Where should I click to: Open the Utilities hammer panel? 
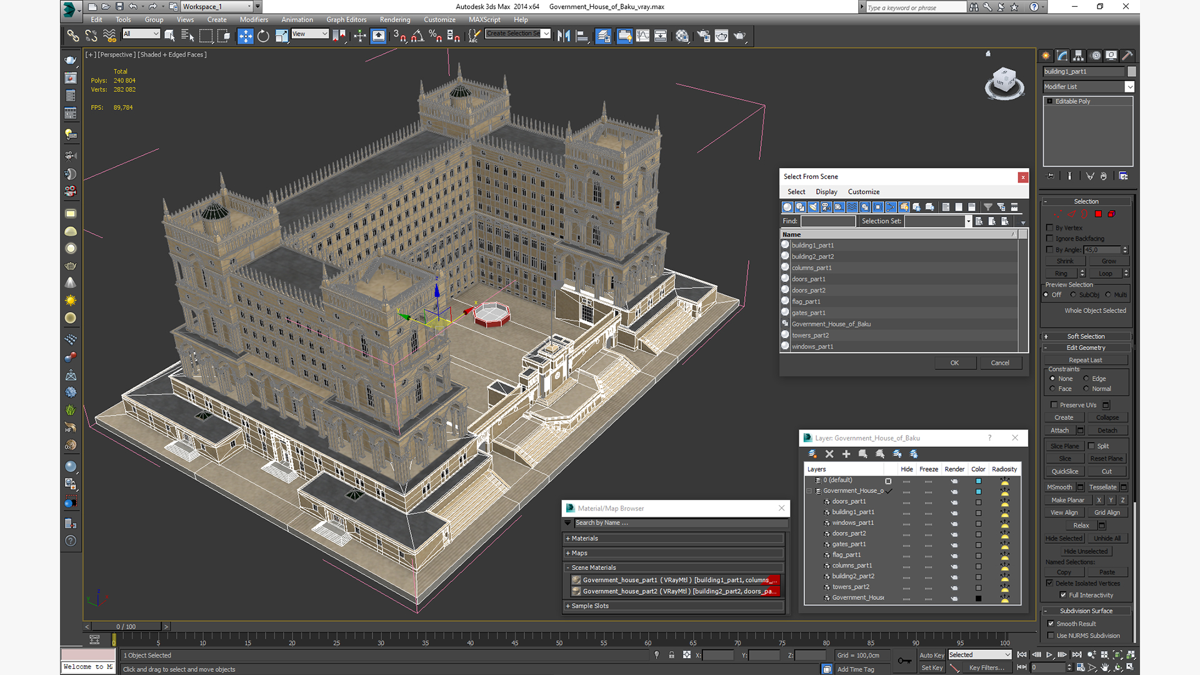(1127, 56)
